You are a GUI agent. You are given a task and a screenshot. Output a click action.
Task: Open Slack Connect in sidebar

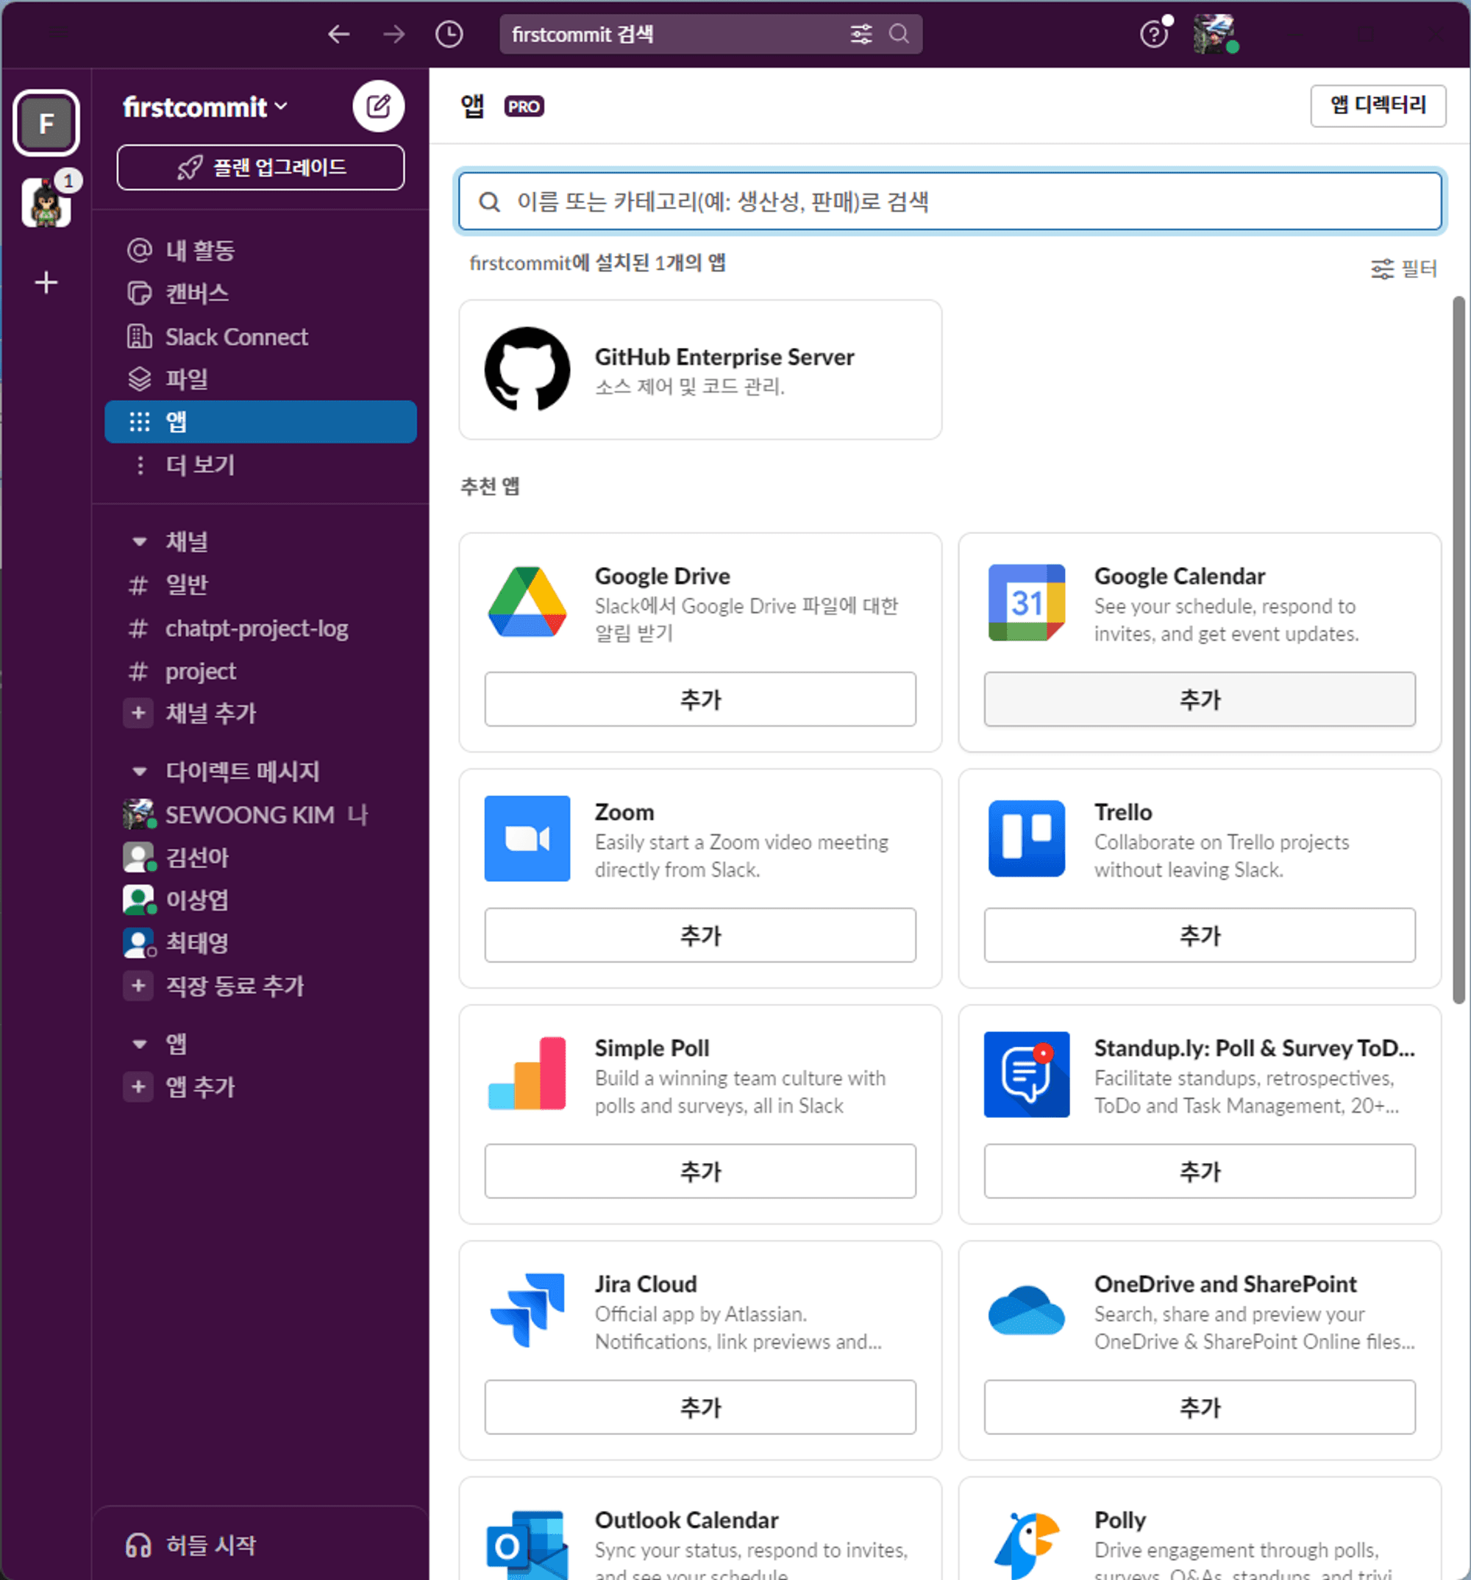(x=260, y=337)
